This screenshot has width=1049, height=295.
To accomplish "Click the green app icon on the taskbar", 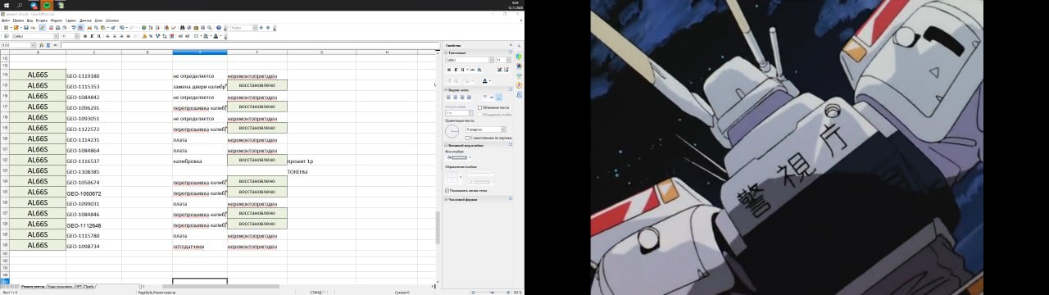I will point(47,5).
